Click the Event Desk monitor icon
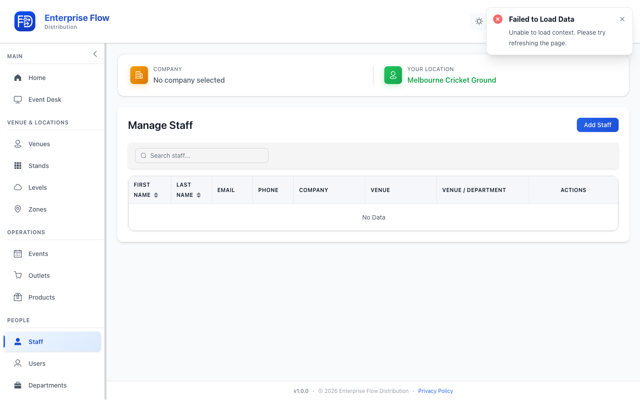 pyautogui.click(x=18, y=100)
